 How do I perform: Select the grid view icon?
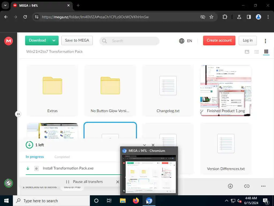tap(266, 52)
